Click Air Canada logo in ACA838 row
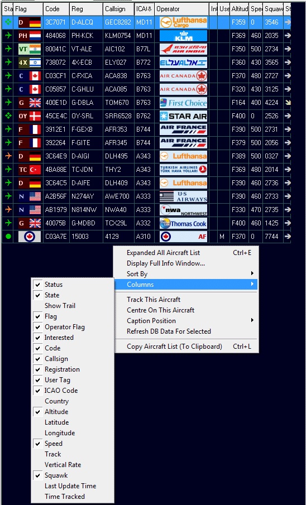 pyautogui.click(x=183, y=76)
